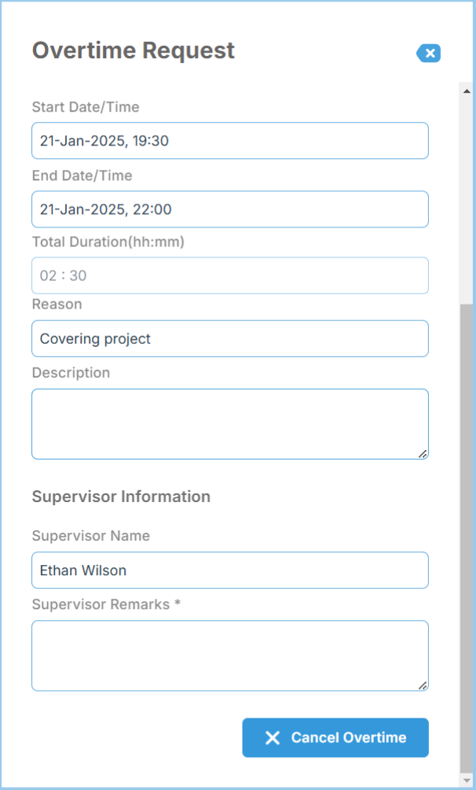
Task: Click the X icon inside Cancel Overtime
Action: pyautogui.click(x=273, y=737)
